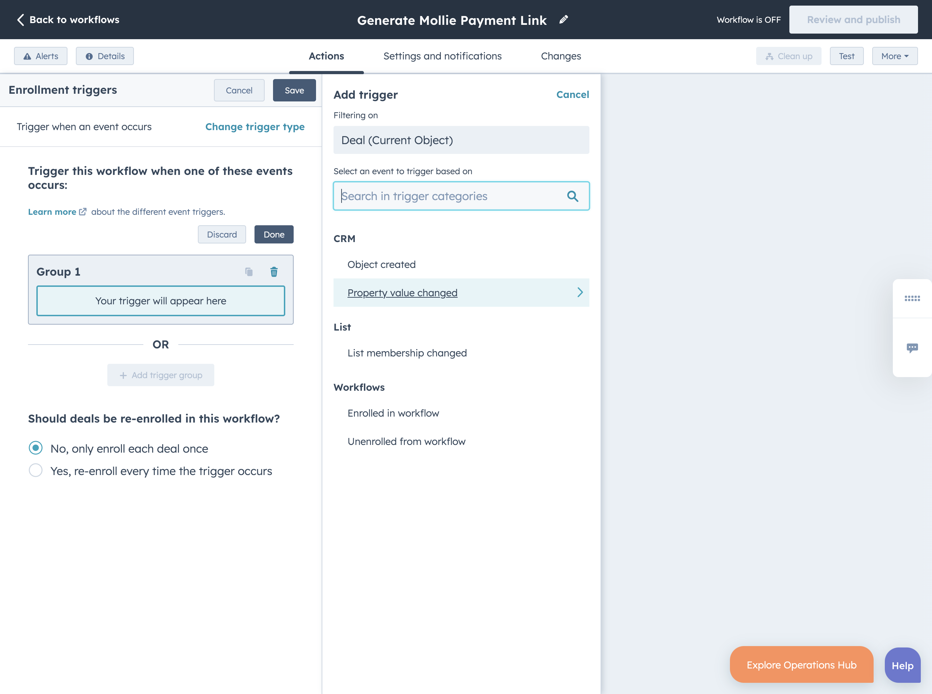Discard the trigger changes
Screen dimensions: 932x694
coord(222,234)
